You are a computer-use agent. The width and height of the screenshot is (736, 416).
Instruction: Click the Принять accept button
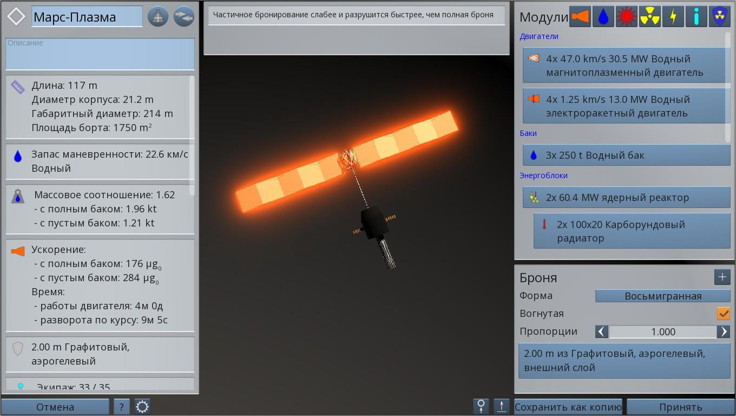click(x=681, y=407)
